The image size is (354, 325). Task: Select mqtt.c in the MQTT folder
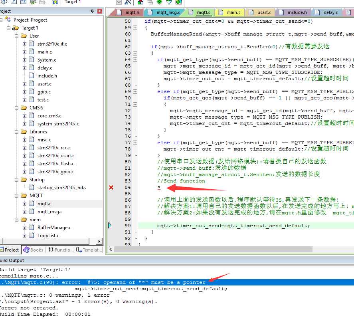[x=44, y=204]
